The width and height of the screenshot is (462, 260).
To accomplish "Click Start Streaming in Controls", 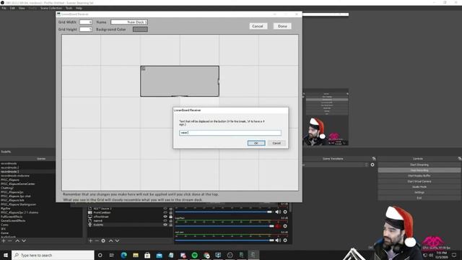I will click(x=419, y=165).
